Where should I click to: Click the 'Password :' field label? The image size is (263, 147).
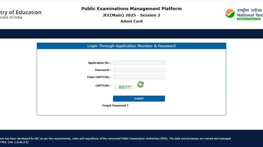click(102, 70)
